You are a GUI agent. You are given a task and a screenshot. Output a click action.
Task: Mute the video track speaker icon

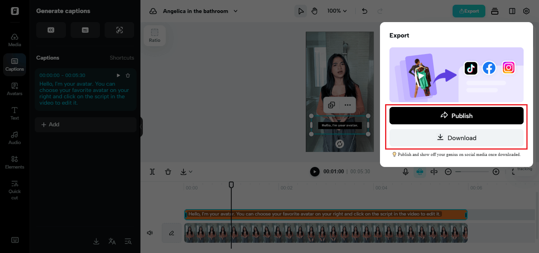tap(150, 233)
